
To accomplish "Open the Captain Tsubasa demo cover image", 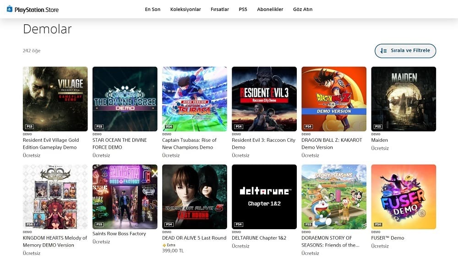I will pos(195,99).
